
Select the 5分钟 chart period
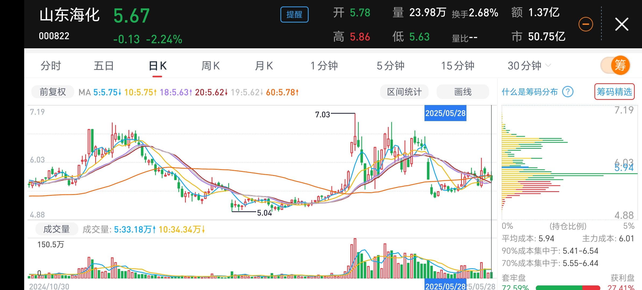pyautogui.click(x=390, y=66)
